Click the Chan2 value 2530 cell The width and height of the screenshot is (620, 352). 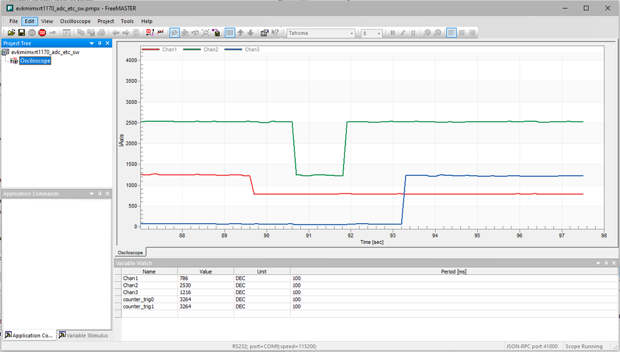point(206,285)
